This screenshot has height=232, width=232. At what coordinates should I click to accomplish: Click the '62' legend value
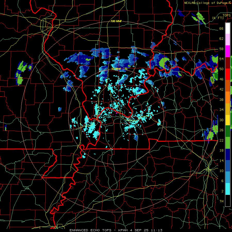[x=221, y=39]
